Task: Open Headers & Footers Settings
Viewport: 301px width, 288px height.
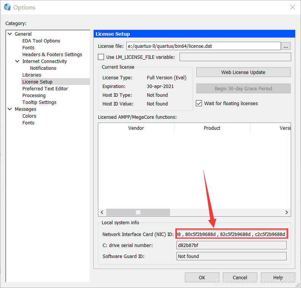Action: [x=52, y=55]
